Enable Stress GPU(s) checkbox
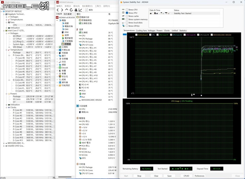The image size is (245, 179). 127,26
